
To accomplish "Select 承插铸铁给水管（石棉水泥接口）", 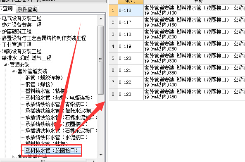I will [x=62, y=117].
